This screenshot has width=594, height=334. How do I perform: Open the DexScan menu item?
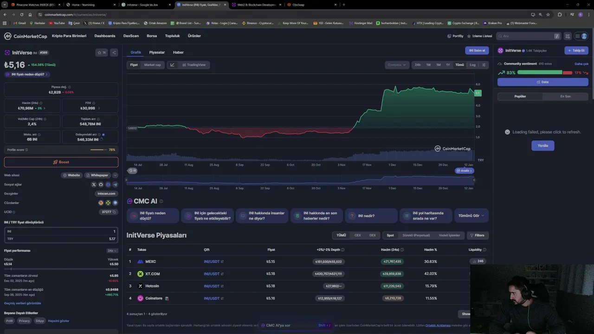[x=131, y=36]
